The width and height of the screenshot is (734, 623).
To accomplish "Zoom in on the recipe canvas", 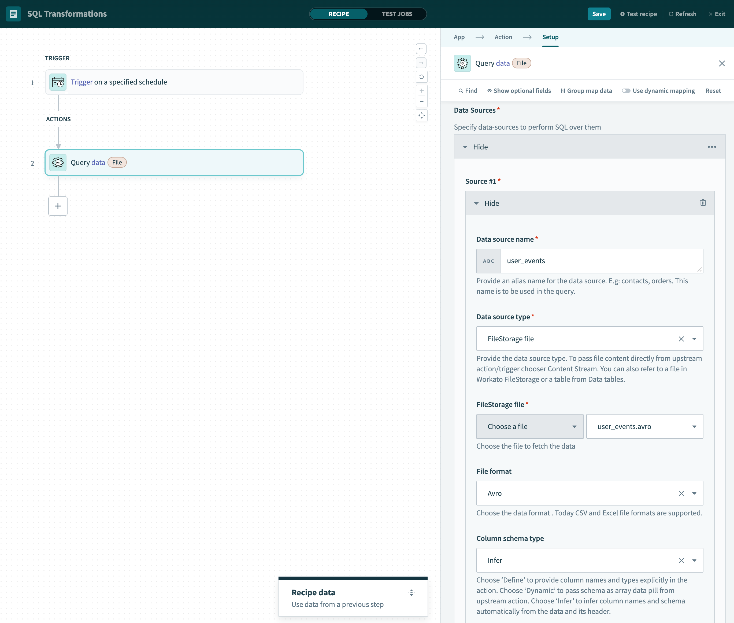I will tap(422, 90).
